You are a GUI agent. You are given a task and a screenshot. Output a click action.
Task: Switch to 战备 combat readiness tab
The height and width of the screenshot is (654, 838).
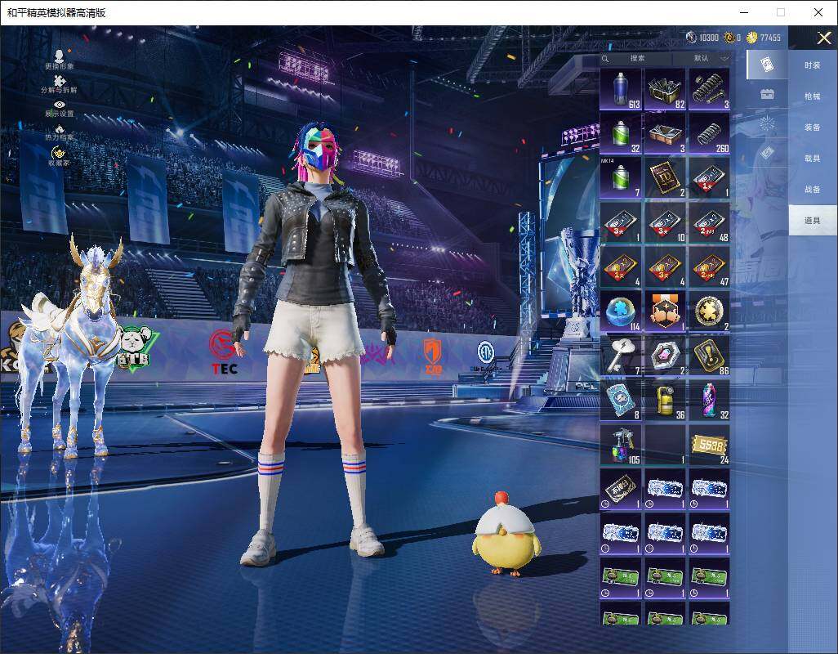pos(813,190)
